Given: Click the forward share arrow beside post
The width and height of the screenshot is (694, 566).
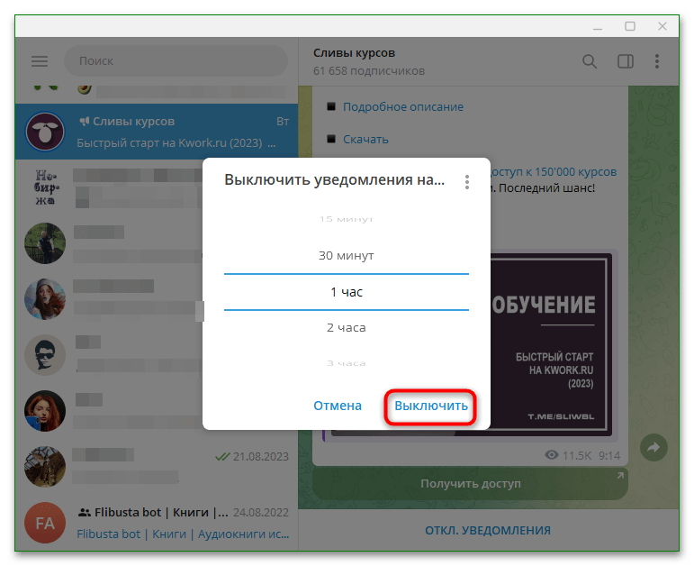Looking at the screenshot, I should pyautogui.click(x=653, y=447).
